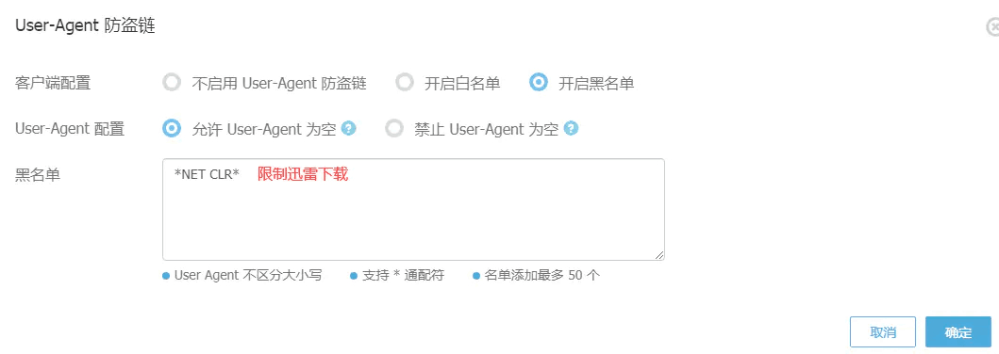Click the User-Agent 防盗链 dialog title

pos(85,26)
